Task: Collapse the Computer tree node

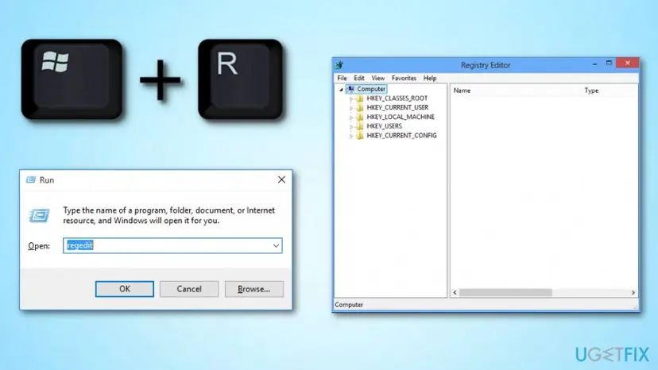Action: pos(341,90)
